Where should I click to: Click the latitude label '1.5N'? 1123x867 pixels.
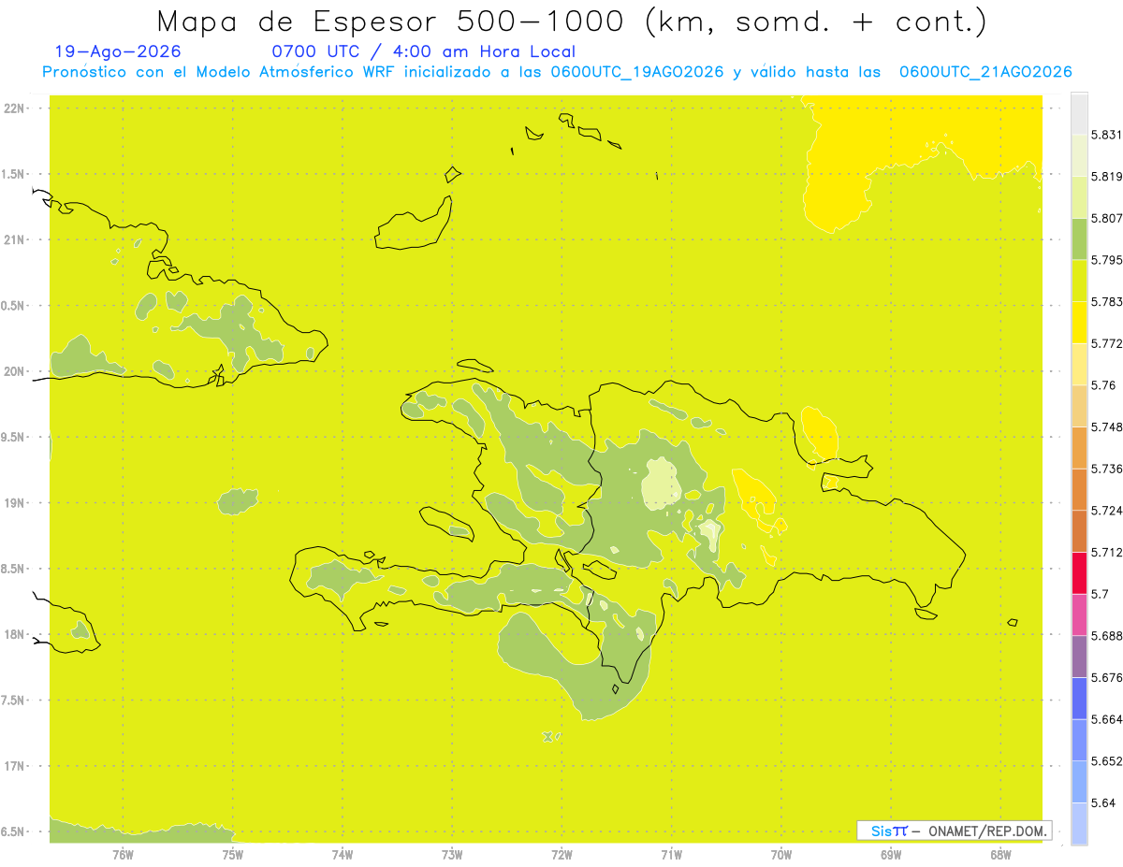(14, 174)
